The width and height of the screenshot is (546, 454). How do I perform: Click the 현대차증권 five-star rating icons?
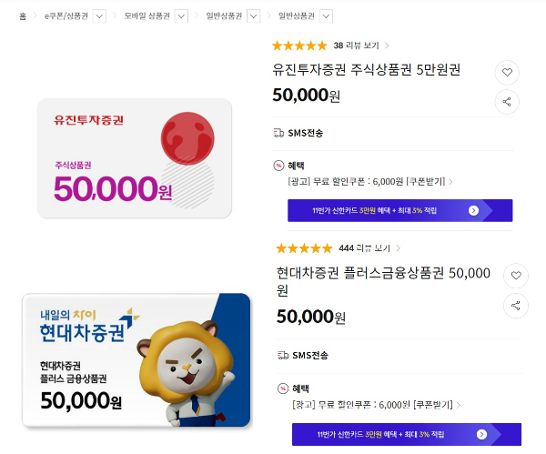[x=304, y=247]
